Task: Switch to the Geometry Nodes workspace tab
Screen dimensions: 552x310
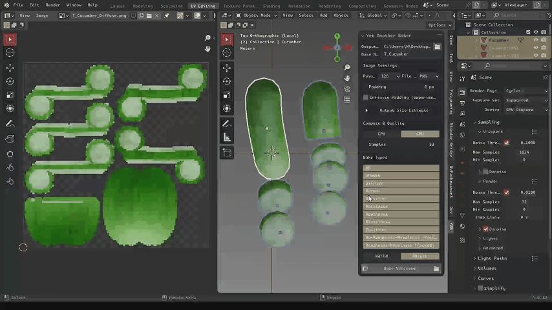Action: [x=400, y=6]
